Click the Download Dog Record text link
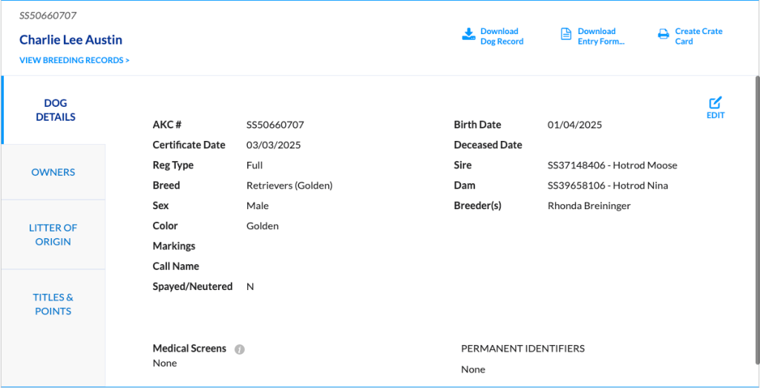 501,36
